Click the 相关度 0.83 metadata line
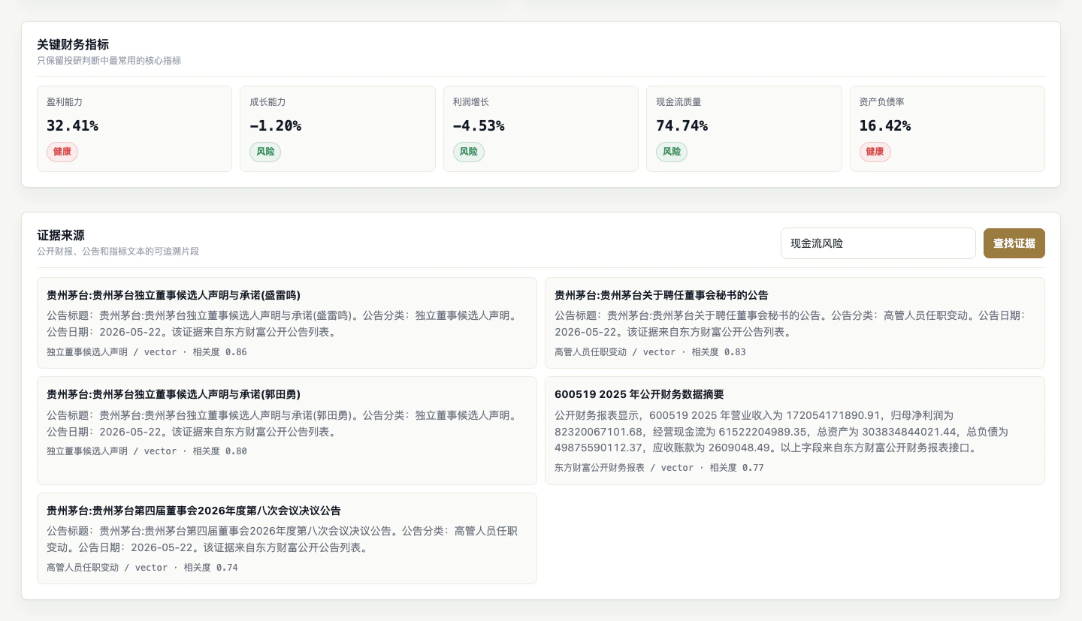 point(650,352)
